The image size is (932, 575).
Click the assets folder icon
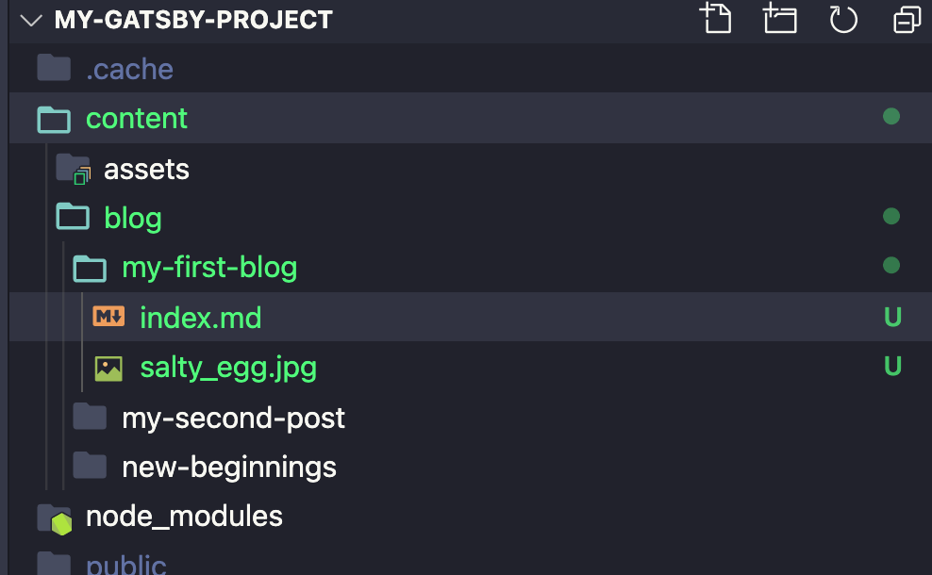coord(73,170)
